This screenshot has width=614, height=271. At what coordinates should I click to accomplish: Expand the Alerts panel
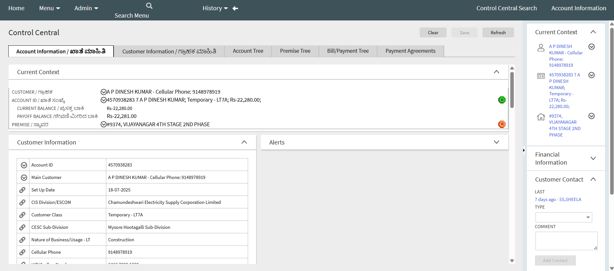[496, 142]
